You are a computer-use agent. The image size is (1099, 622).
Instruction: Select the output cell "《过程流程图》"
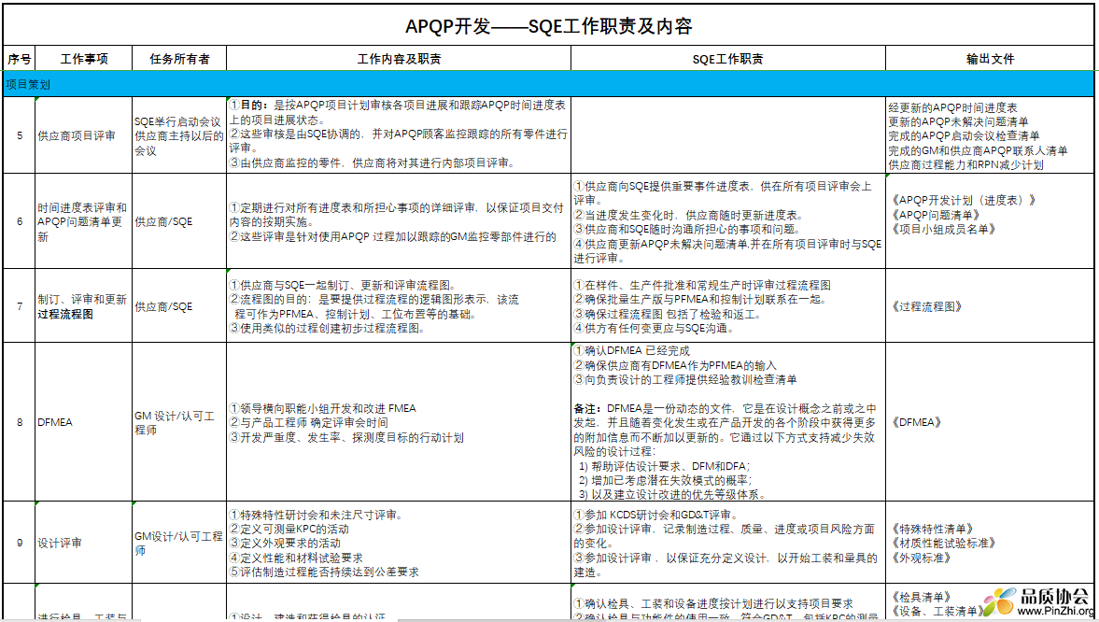[x=990, y=305]
